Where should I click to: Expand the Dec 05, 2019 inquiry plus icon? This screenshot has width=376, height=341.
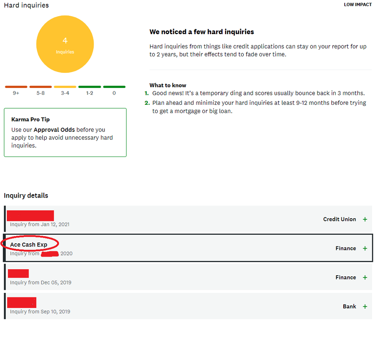click(x=365, y=278)
